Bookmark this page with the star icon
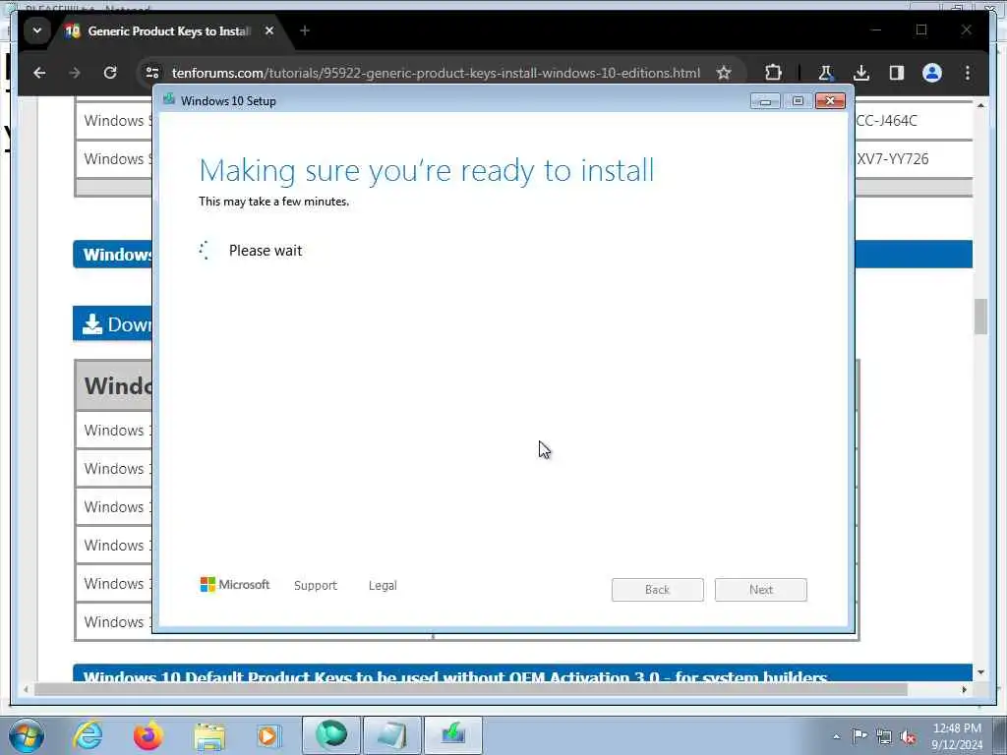Image resolution: width=1007 pixels, height=755 pixels. (x=724, y=73)
